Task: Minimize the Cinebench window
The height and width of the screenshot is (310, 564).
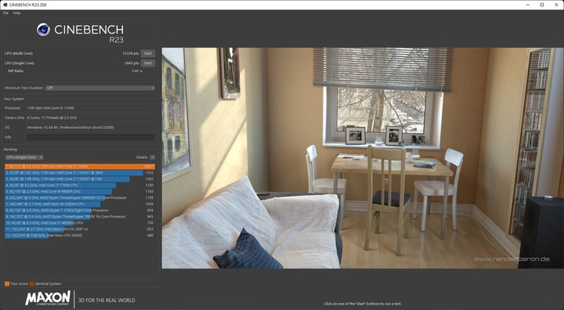Action: [528, 5]
